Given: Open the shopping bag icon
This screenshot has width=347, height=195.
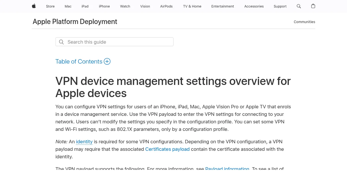Looking at the screenshot, I should (313, 6).
